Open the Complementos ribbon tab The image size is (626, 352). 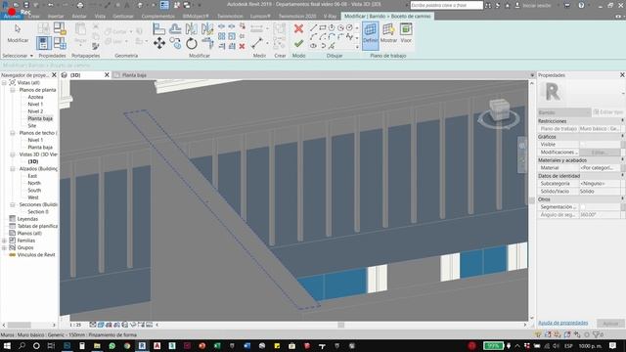[x=158, y=17]
